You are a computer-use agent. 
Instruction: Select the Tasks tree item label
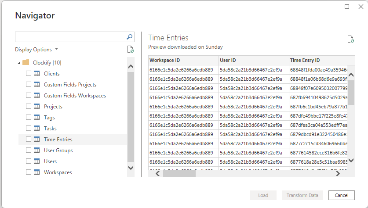(50, 129)
